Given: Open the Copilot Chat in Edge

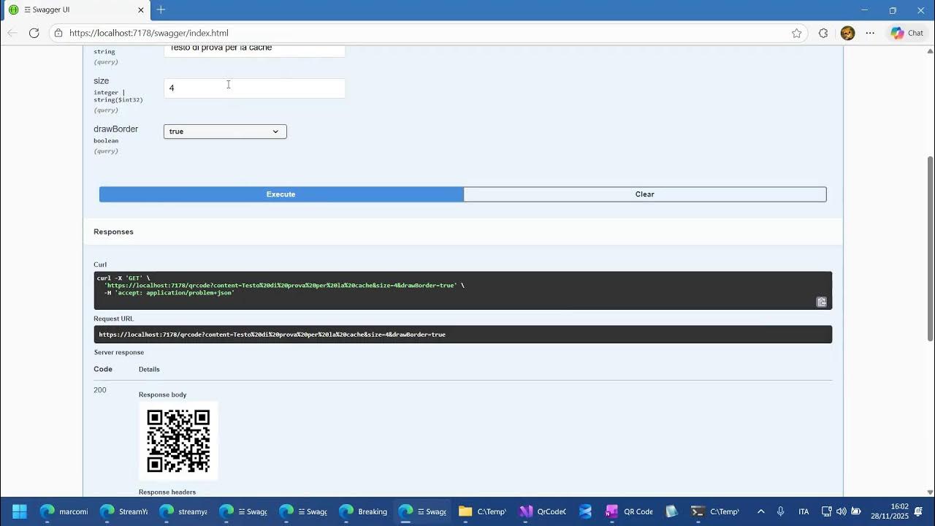Looking at the screenshot, I should tap(906, 33).
